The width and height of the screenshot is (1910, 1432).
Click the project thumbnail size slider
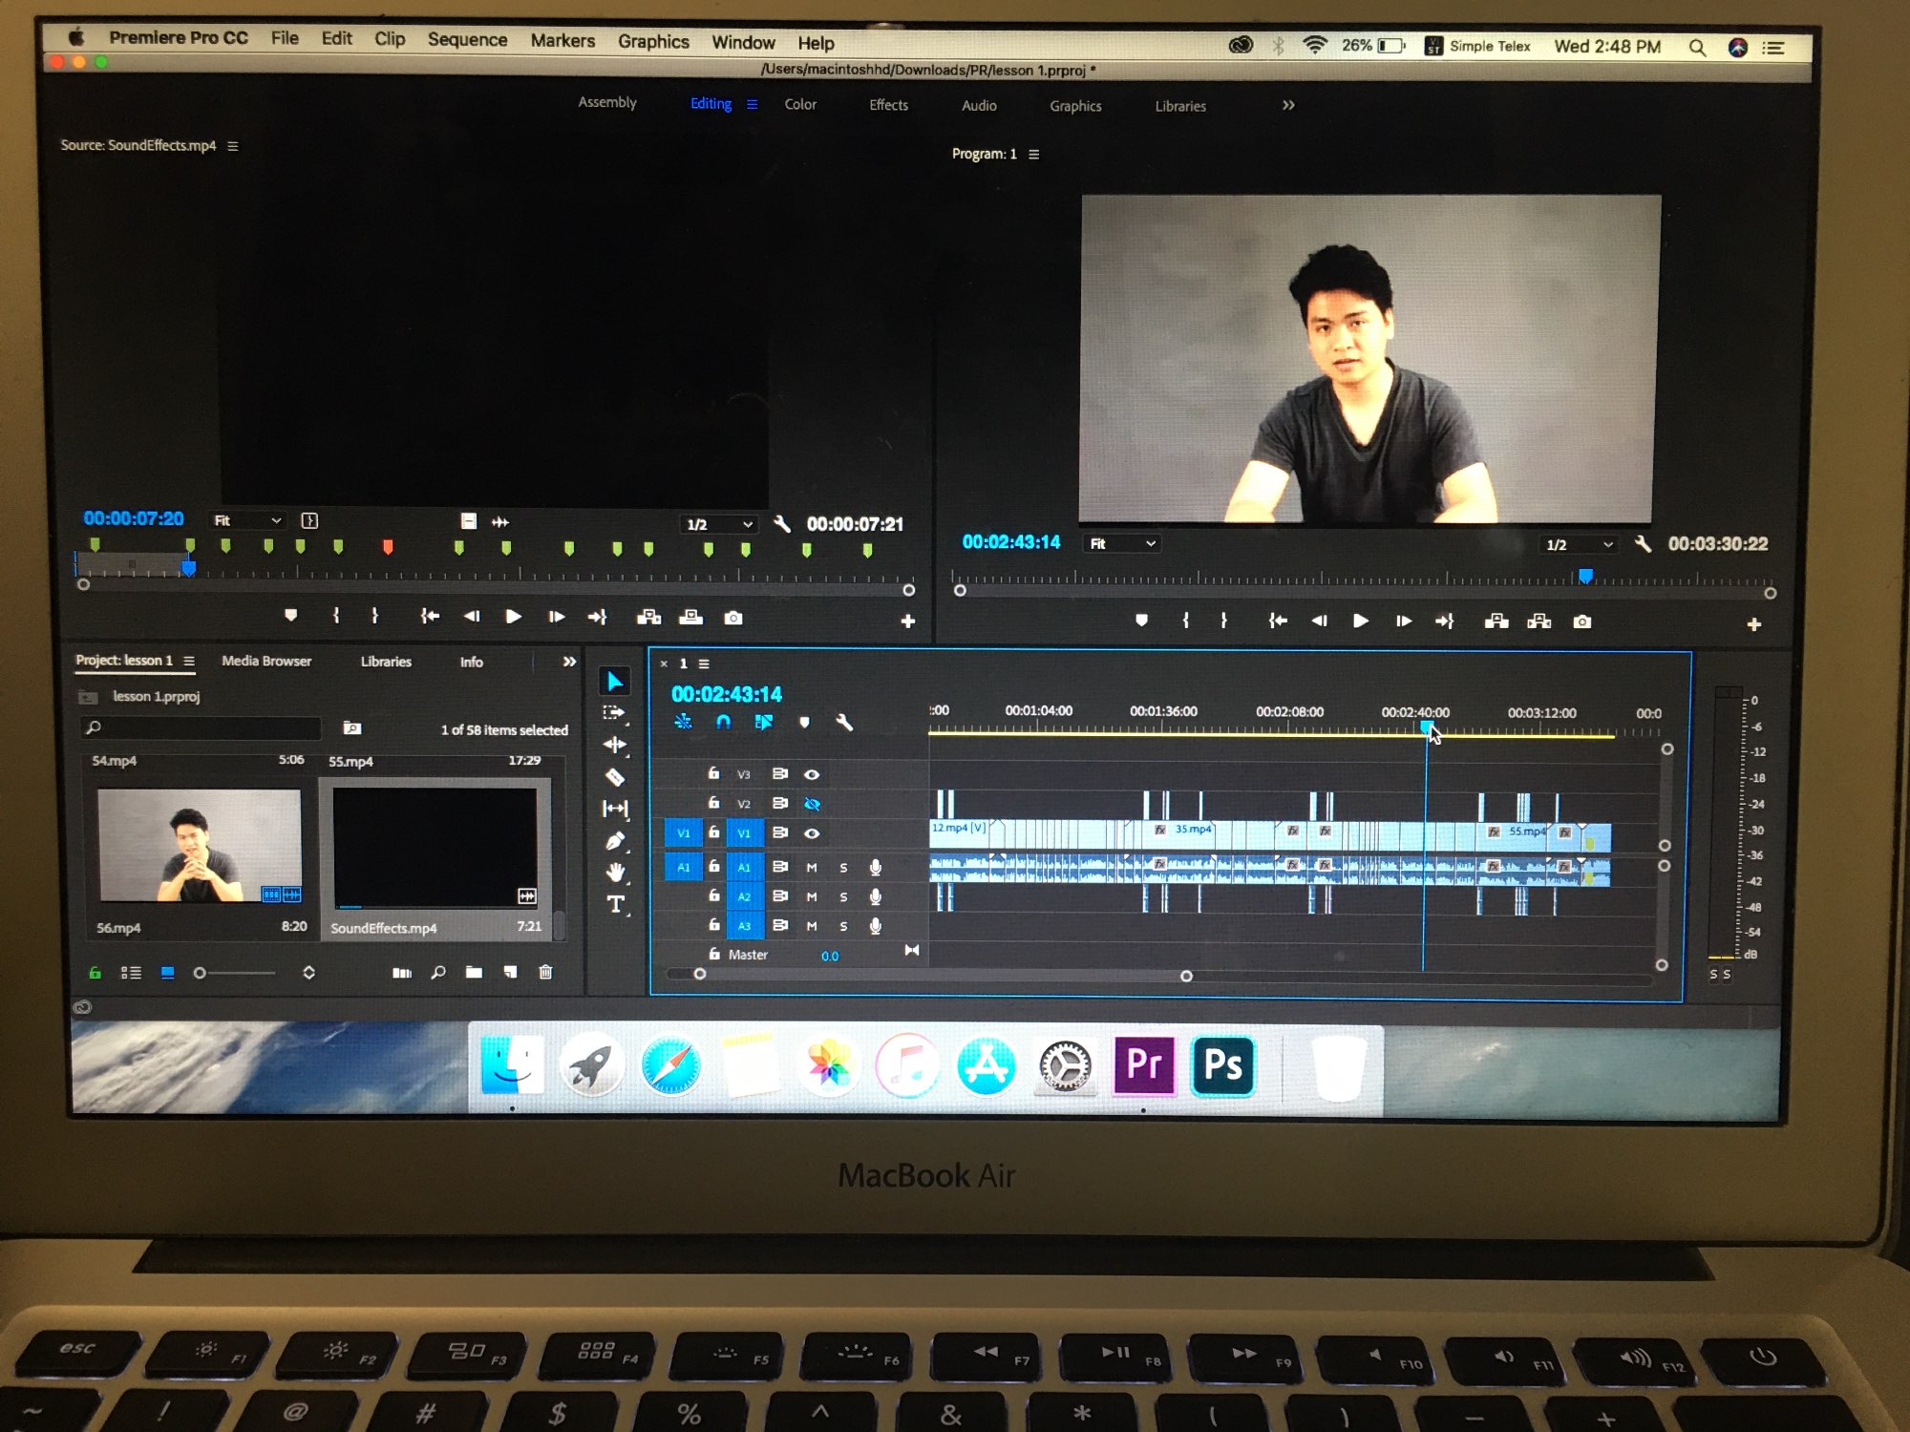(235, 973)
